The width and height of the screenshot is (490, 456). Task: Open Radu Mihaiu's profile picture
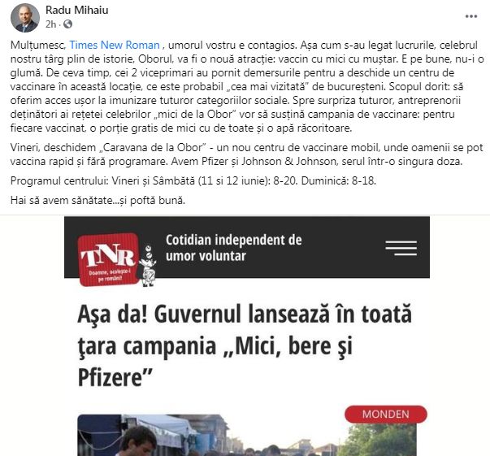pyautogui.click(x=25, y=18)
